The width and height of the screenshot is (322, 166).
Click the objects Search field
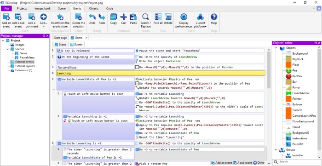coord(297,162)
